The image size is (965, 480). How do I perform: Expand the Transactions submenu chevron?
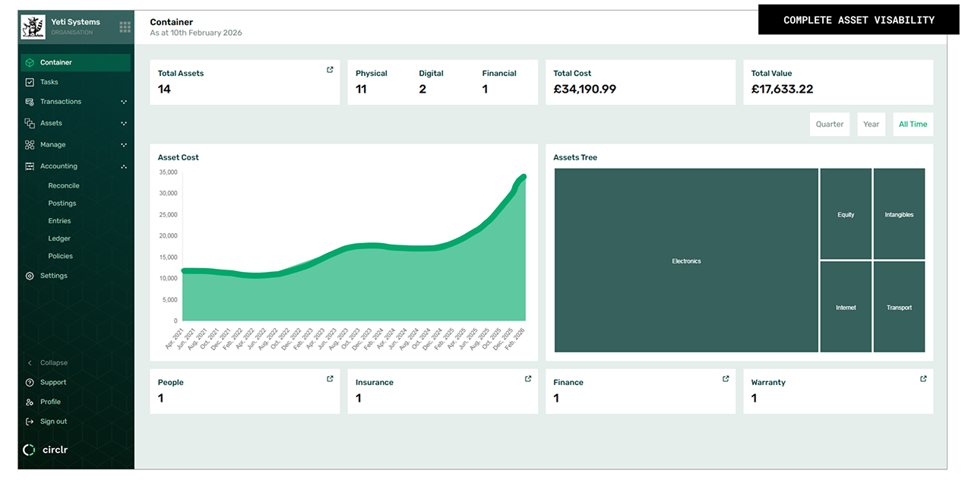point(123,101)
